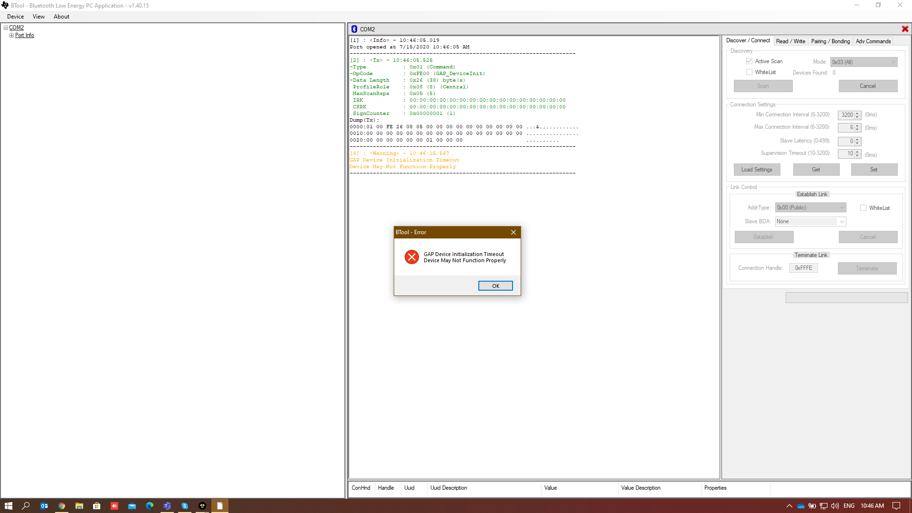This screenshot has height=513, width=912.
Task: Click Establish link button
Action: coord(764,237)
